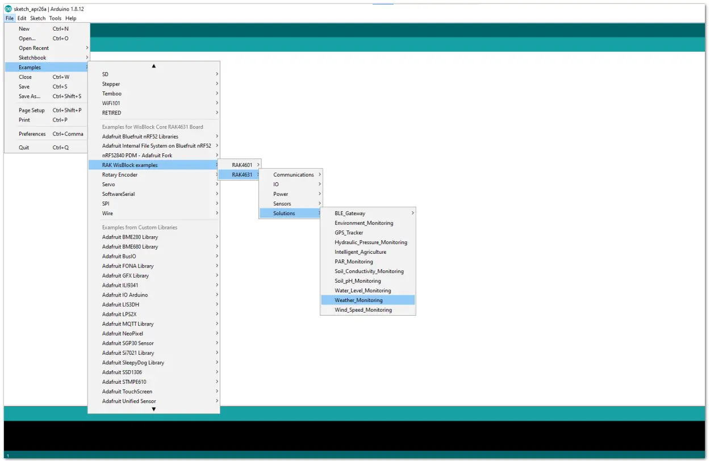Expand the WiFi101 examples submenu
Image resolution: width=710 pixels, height=461 pixels.
[153, 103]
